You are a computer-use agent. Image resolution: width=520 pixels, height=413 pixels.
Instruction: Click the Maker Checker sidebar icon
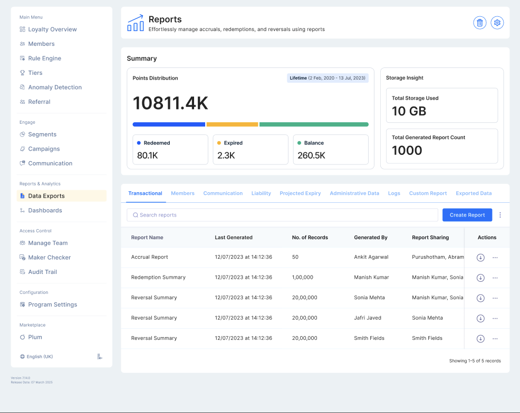23,258
